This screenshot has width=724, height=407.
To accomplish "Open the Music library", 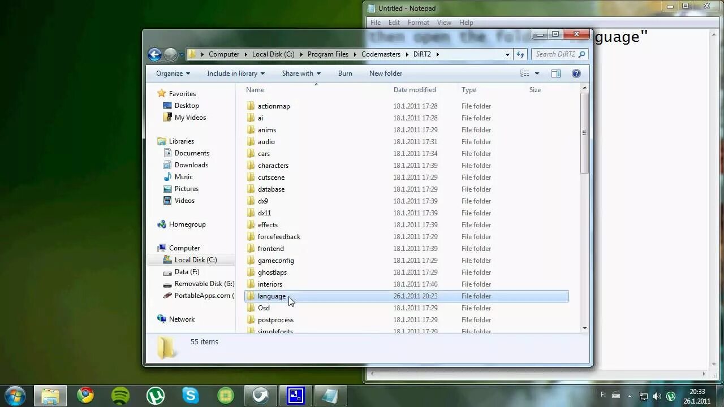I will 183,177.
